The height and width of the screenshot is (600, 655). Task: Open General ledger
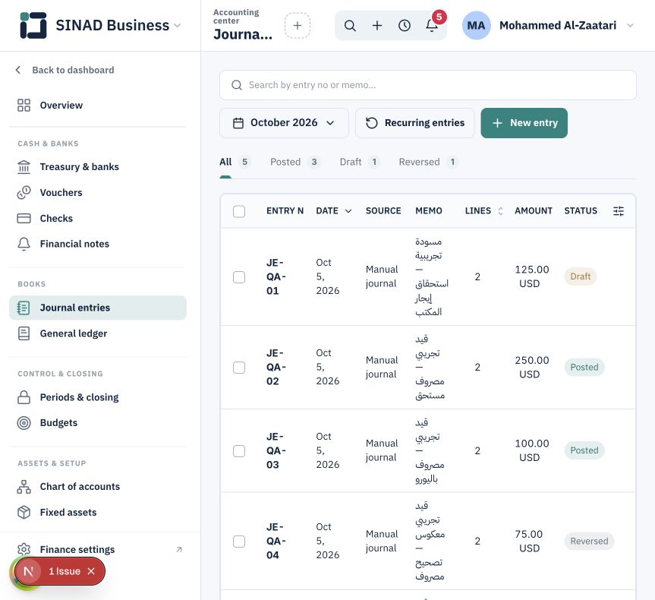(x=98, y=333)
